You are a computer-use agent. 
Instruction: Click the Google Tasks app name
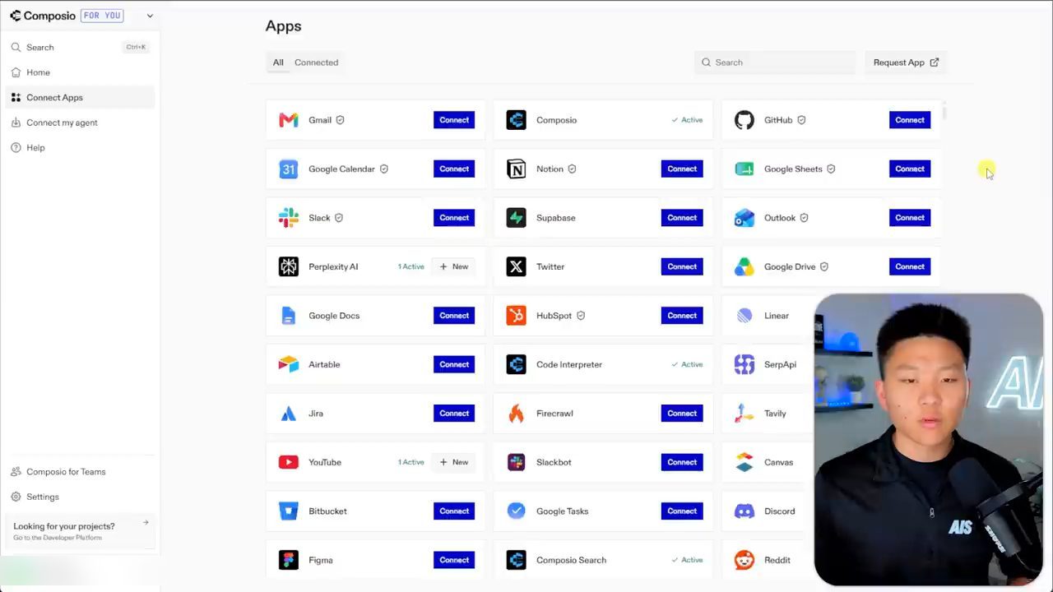pyautogui.click(x=562, y=511)
